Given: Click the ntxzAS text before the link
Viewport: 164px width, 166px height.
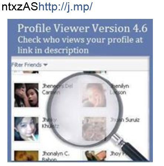Looking at the screenshot, I should coord(20,7).
